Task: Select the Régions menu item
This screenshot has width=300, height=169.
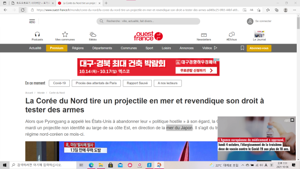Action: (78, 48)
